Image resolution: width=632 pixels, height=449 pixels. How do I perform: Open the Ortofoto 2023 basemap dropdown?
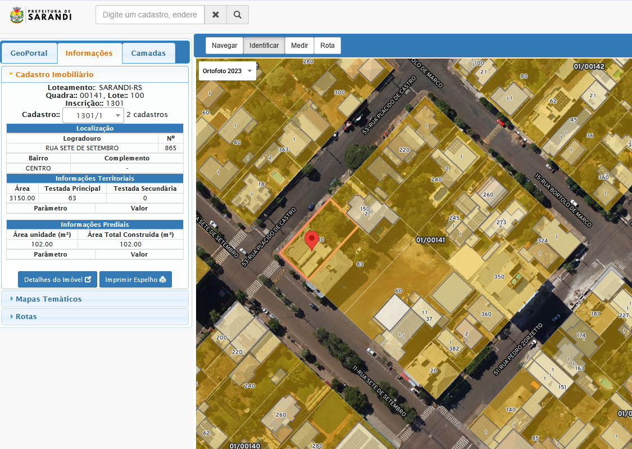(228, 71)
